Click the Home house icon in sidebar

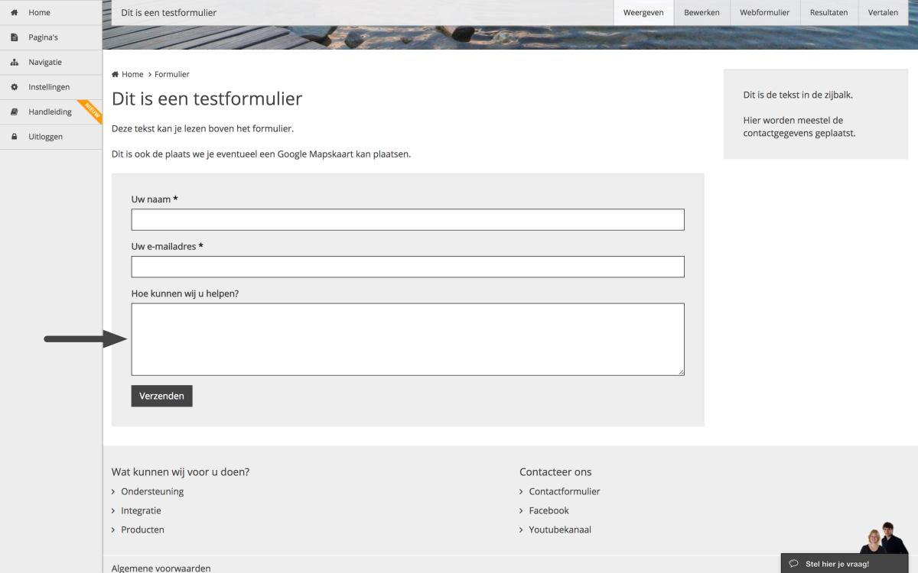[x=14, y=13]
